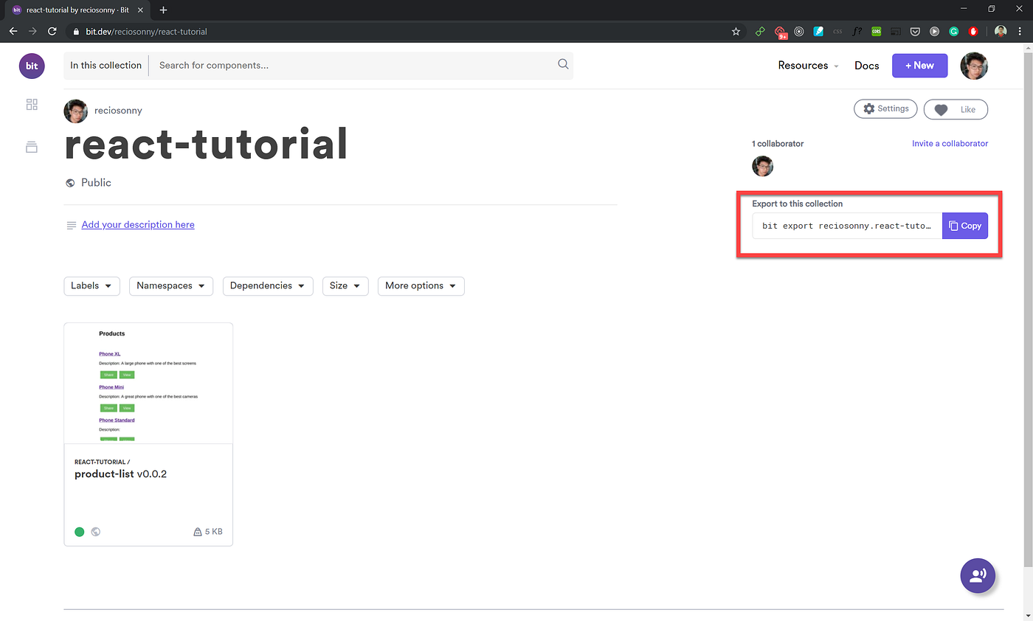Go back in browser history
Screen dimensions: 1033x621
click(13, 32)
